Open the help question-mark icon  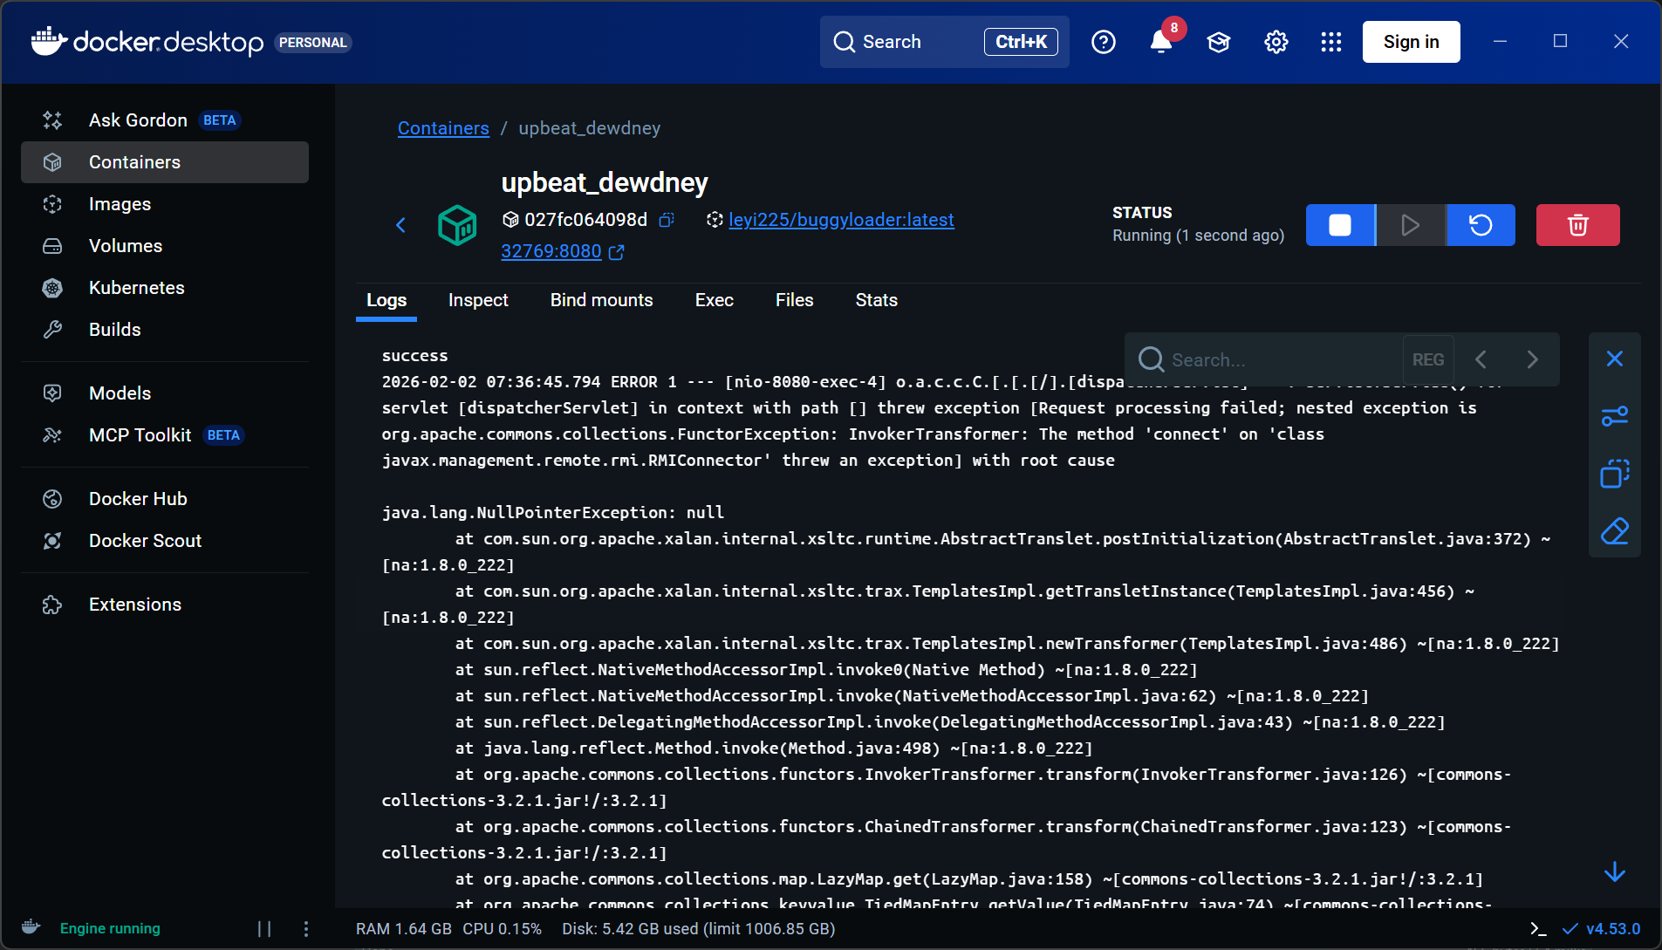(1104, 42)
